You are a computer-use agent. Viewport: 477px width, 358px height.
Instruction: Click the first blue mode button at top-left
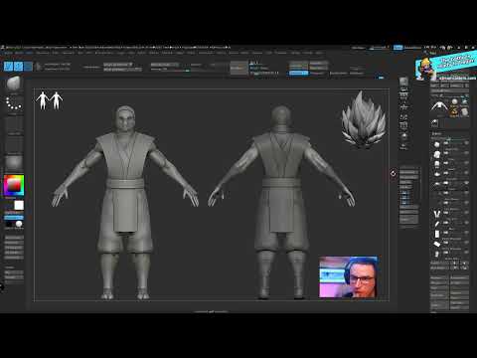click(8, 66)
